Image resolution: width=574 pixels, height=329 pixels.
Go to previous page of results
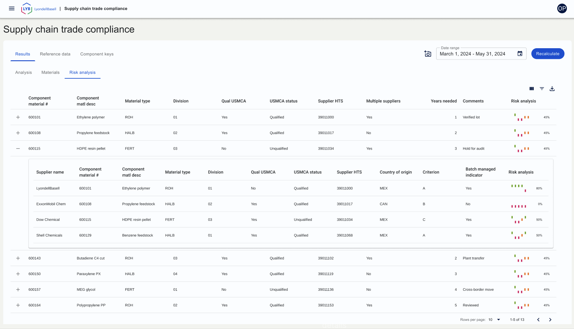coord(538,320)
